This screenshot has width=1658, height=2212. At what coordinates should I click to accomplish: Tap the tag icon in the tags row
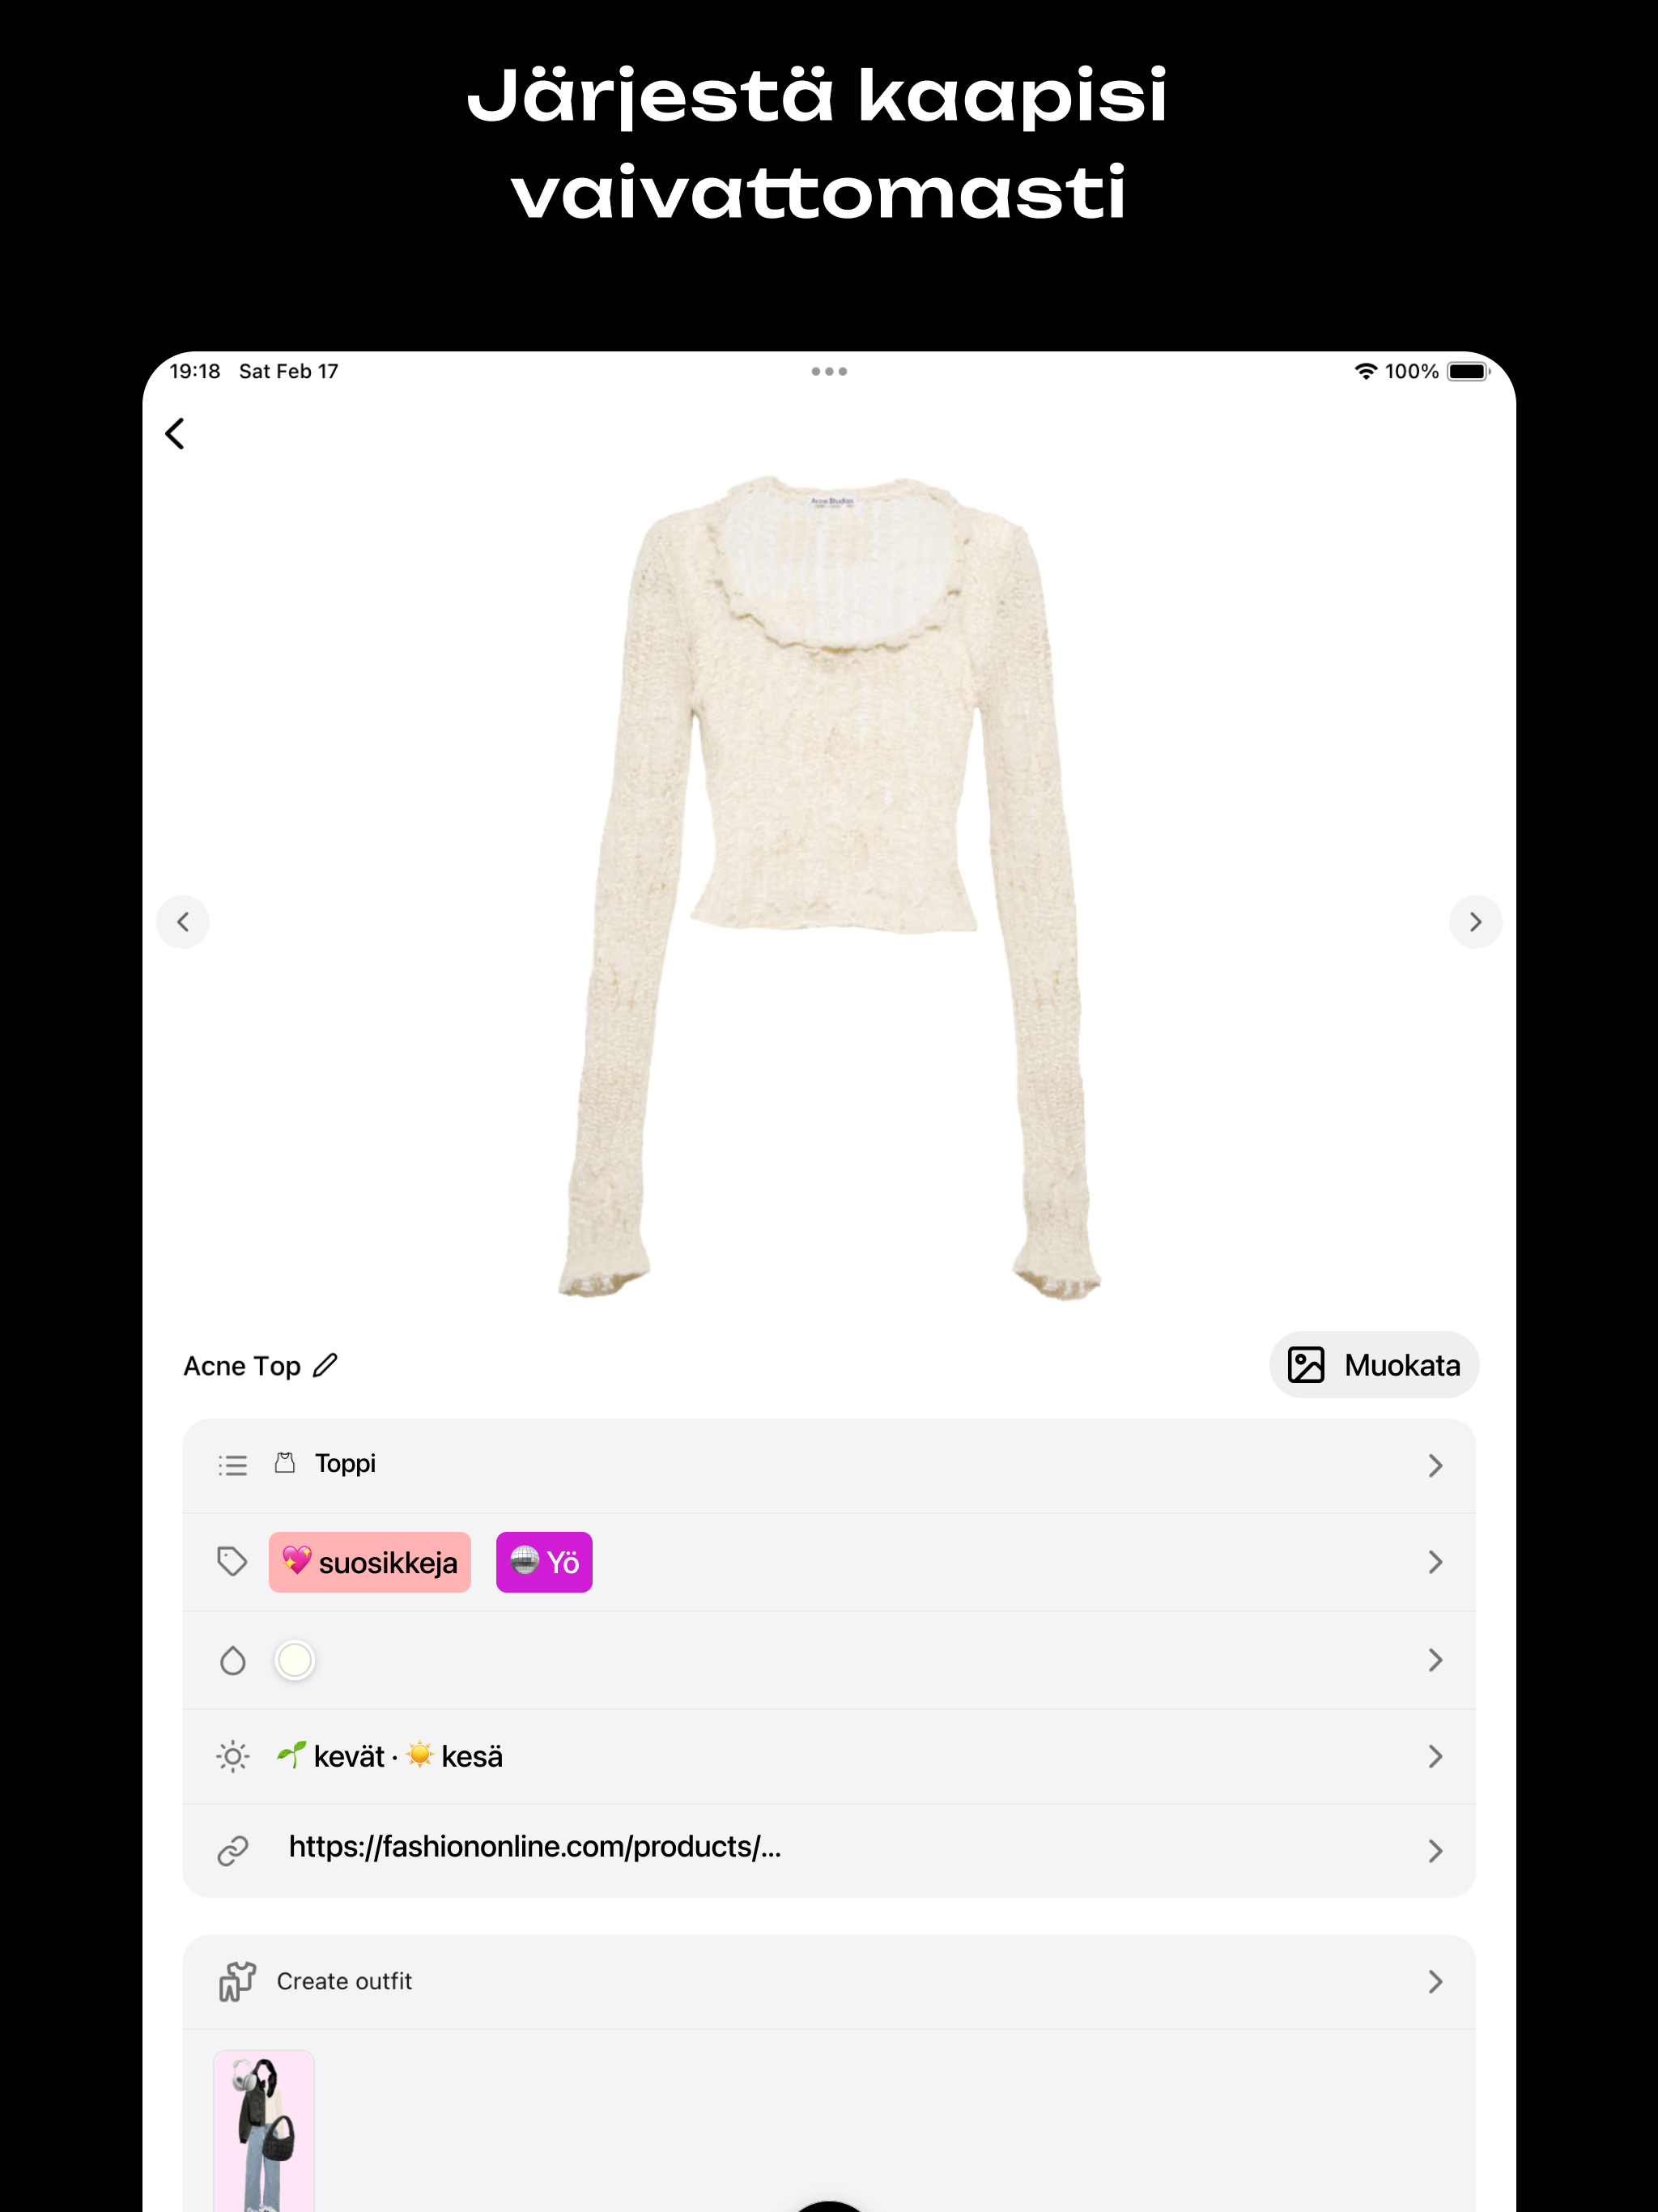(232, 1561)
